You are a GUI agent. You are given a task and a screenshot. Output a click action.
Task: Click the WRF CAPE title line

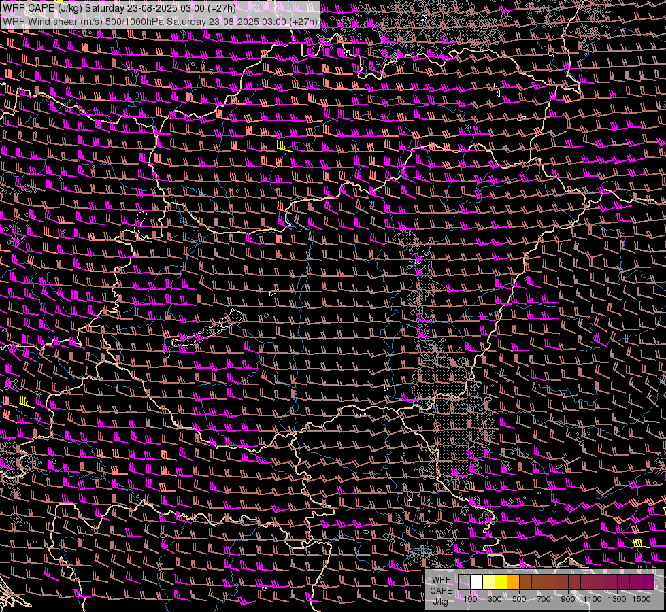click(x=119, y=8)
